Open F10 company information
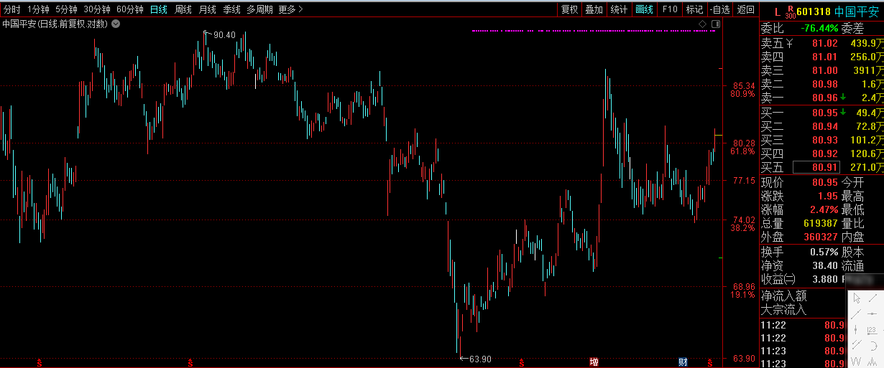 670,9
